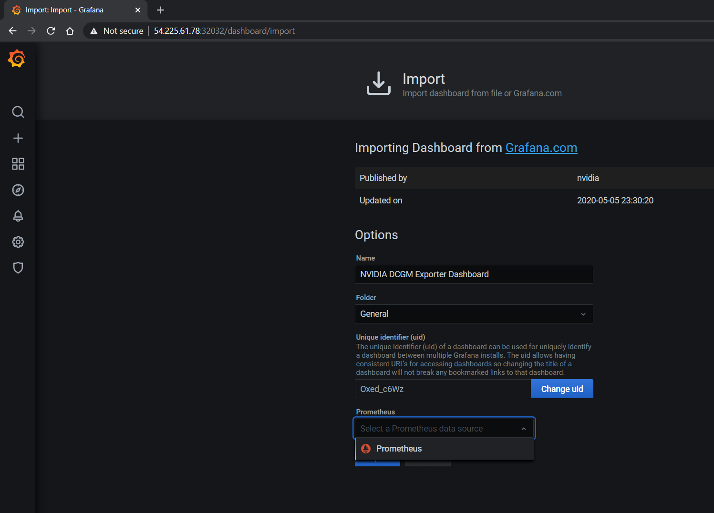Open the Search dashboards icon in sidebar
This screenshot has width=714, height=513.
pos(18,112)
